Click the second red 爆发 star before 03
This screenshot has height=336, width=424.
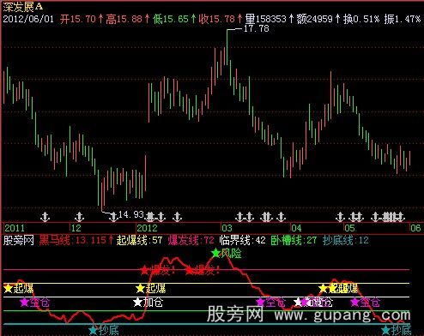(189, 270)
